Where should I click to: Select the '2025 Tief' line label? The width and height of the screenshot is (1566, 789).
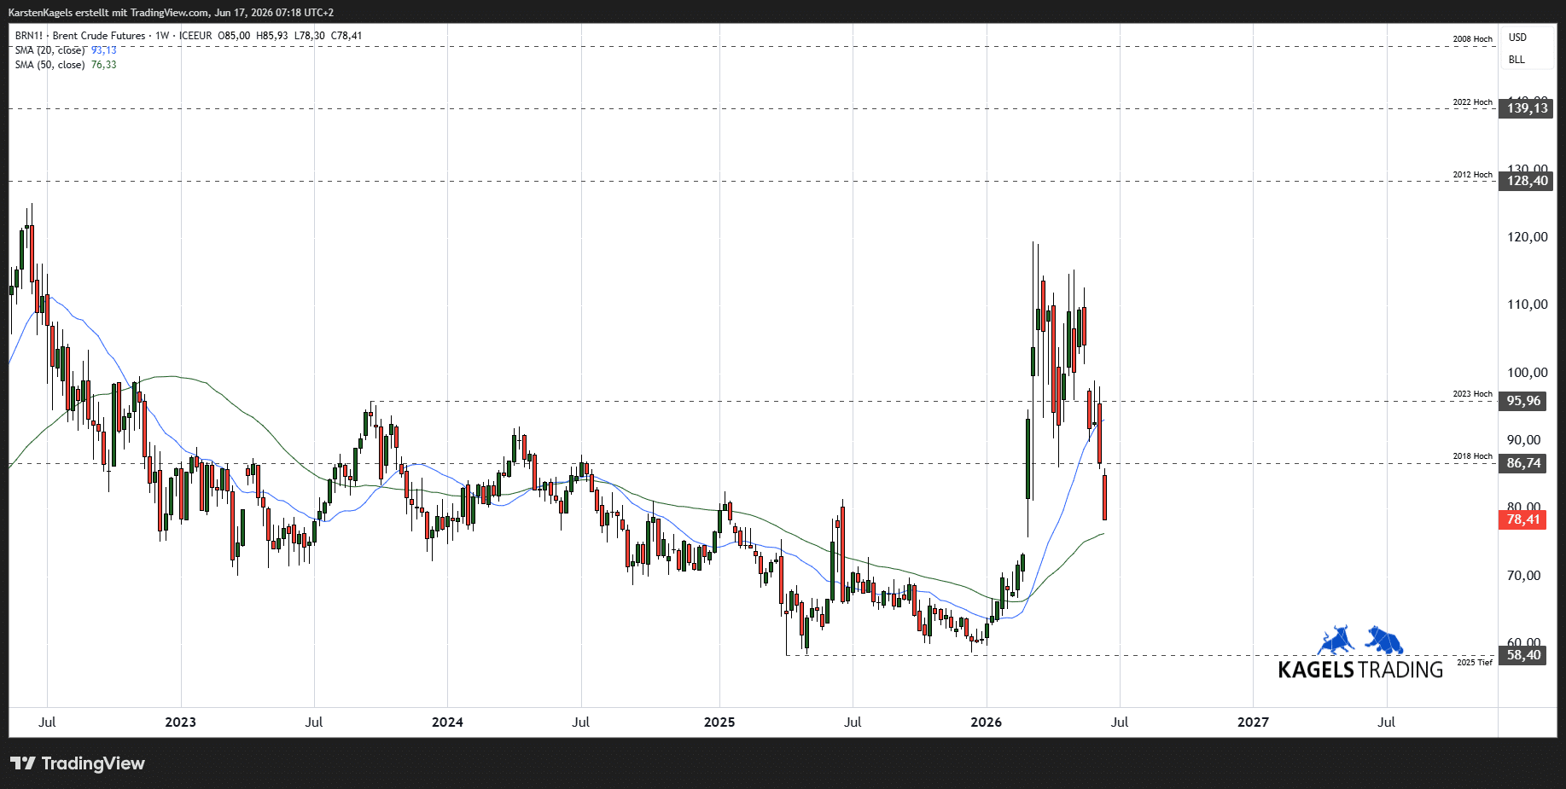coord(1475,663)
